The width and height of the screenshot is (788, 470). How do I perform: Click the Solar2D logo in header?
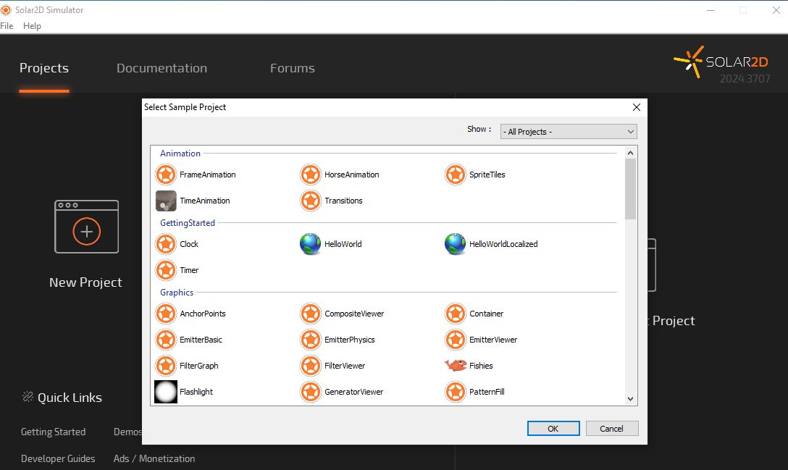(x=721, y=62)
